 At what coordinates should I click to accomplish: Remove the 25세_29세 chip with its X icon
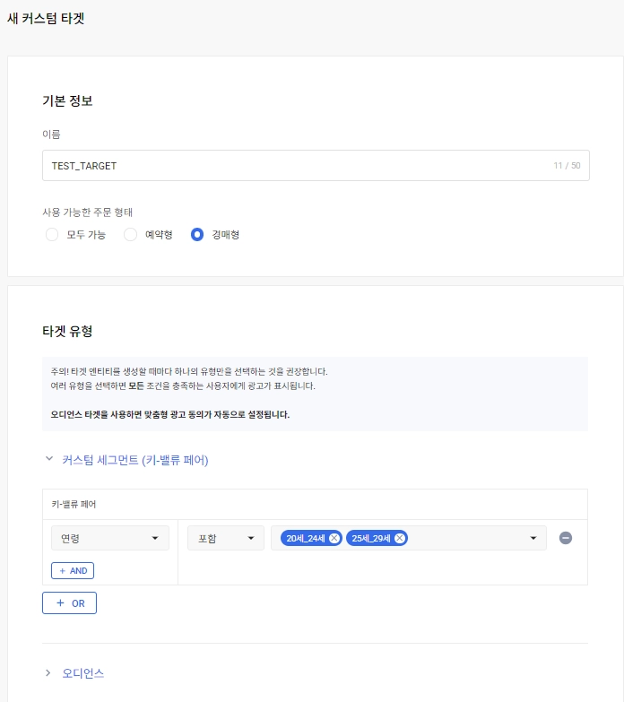click(400, 538)
